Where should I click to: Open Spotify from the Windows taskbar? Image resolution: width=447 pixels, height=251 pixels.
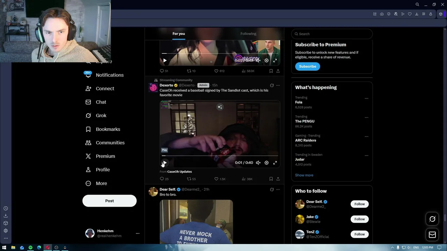pyautogui.click(x=30, y=248)
